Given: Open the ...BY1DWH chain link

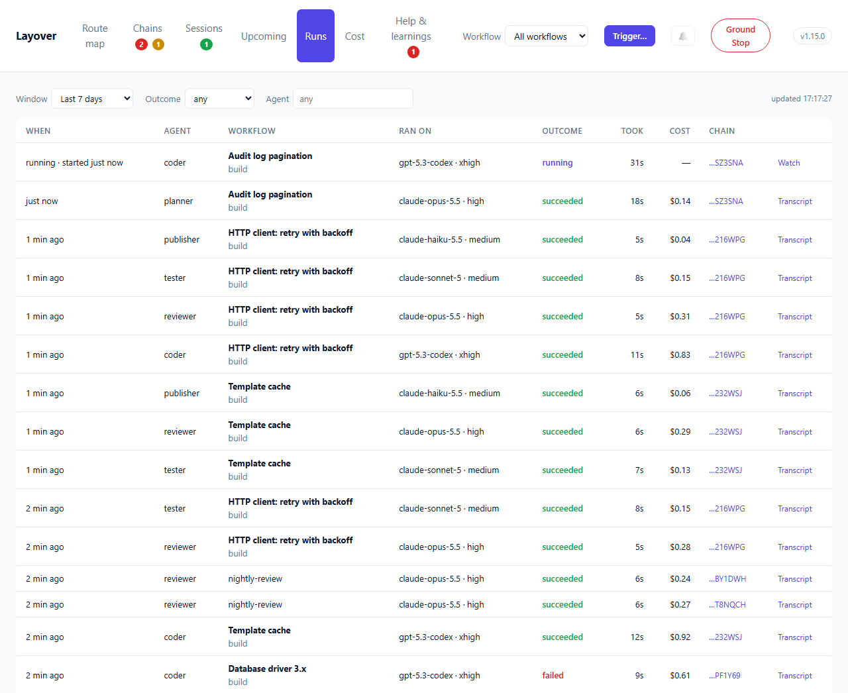Looking at the screenshot, I should coord(727,578).
